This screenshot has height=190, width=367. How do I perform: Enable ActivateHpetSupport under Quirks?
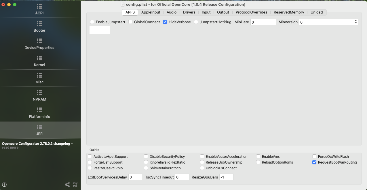(90, 156)
